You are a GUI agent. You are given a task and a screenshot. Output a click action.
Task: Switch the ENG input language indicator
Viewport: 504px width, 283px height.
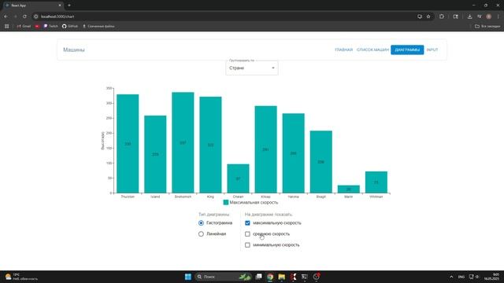click(461, 277)
